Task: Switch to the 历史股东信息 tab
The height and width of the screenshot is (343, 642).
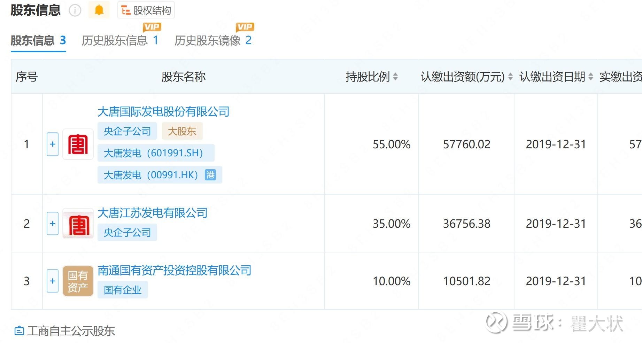Action: (120, 40)
